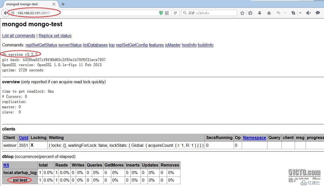The width and height of the screenshot is (324, 186).
Task: Reload the page with the refresh icon
Action: (175, 13)
